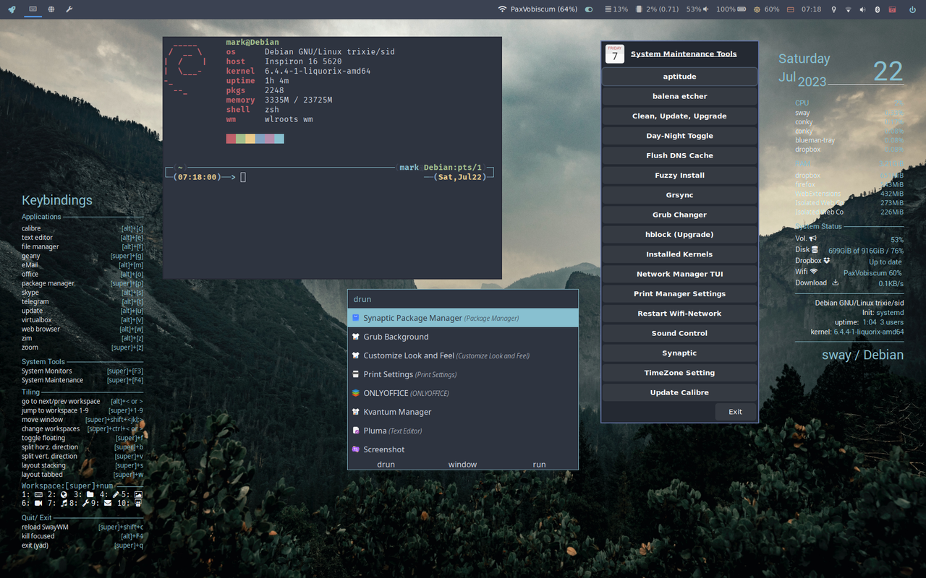Click the globe icon in the top-left bar
Image resolution: width=926 pixels, height=578 pixels.
tap(51, 9)
